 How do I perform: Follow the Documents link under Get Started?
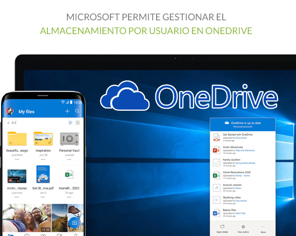241,138
